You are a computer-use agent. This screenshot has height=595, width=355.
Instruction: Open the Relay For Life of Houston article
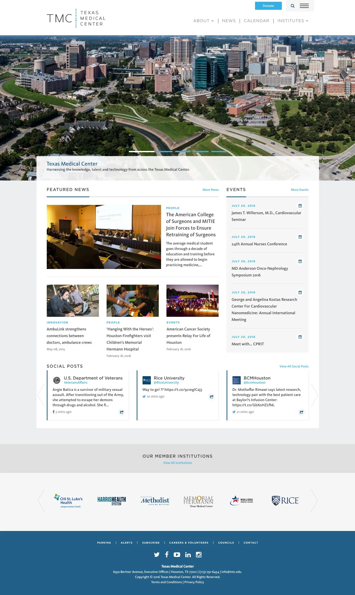(x=188, y=336)
